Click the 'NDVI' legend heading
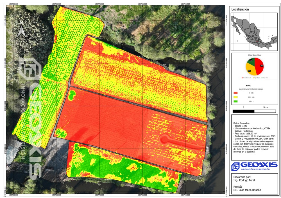 248,86
